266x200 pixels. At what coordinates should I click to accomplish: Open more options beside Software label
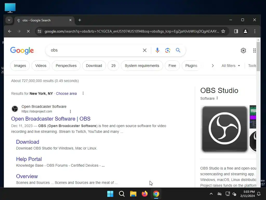pos(217,98)
